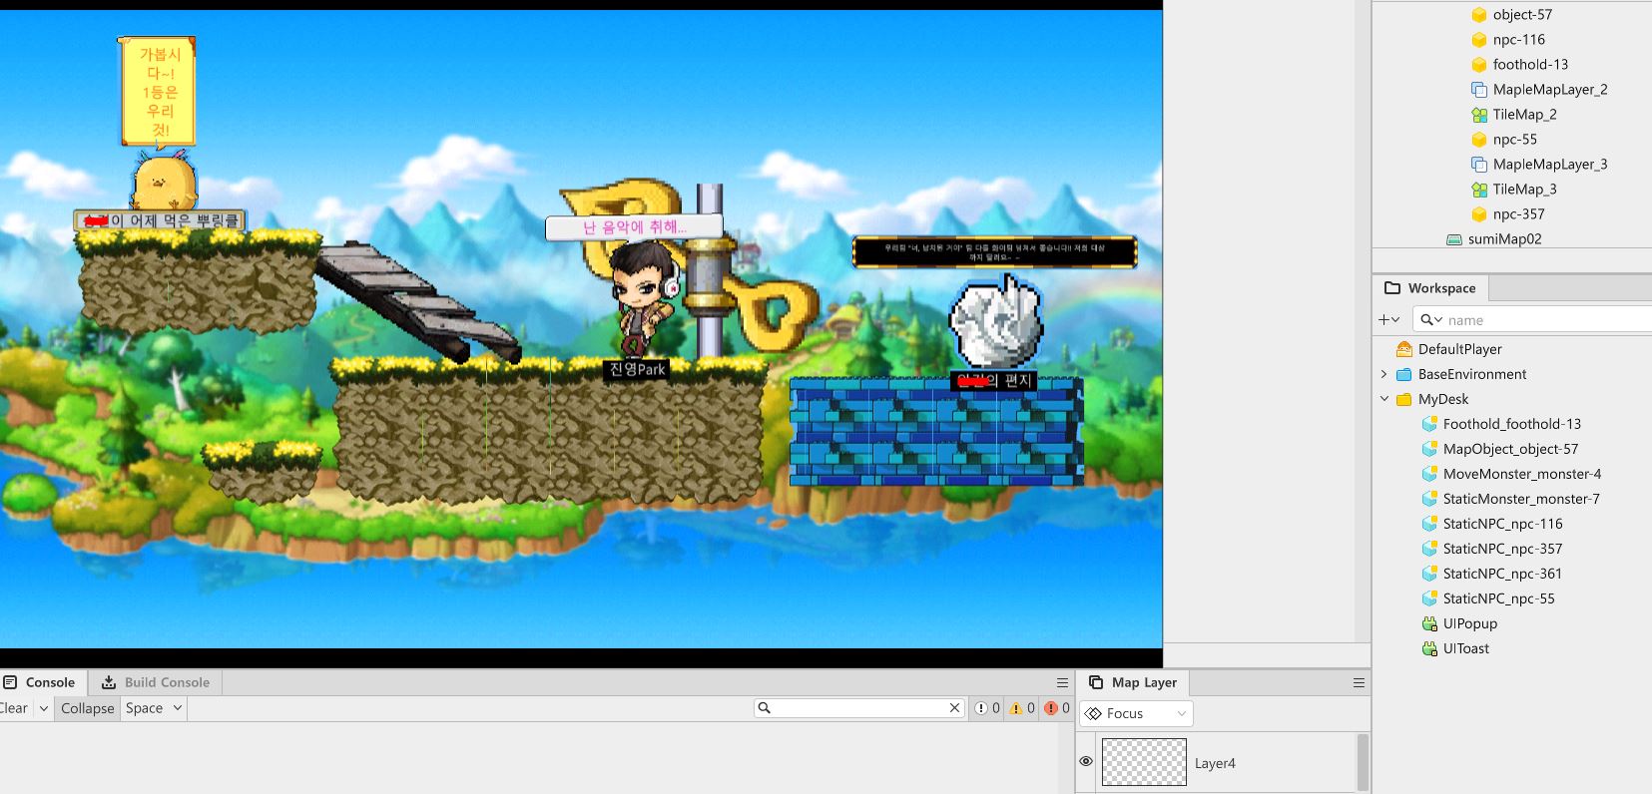This screenshot has height=794, width=1652.
Task: Select the yellow chick NPC in scene
Action: [164, 181]
